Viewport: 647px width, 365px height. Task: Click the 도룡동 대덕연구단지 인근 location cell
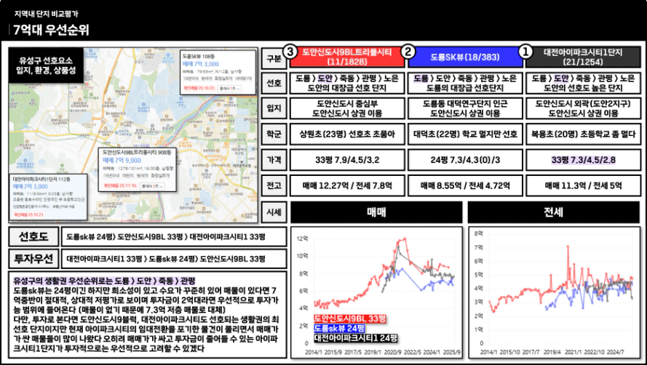(x=465, y=108)
